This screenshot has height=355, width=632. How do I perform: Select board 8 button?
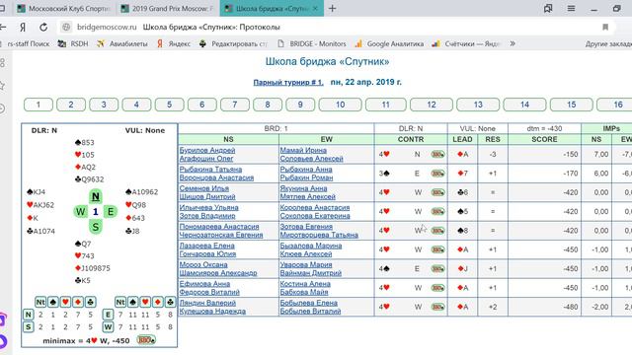(268, 105)
